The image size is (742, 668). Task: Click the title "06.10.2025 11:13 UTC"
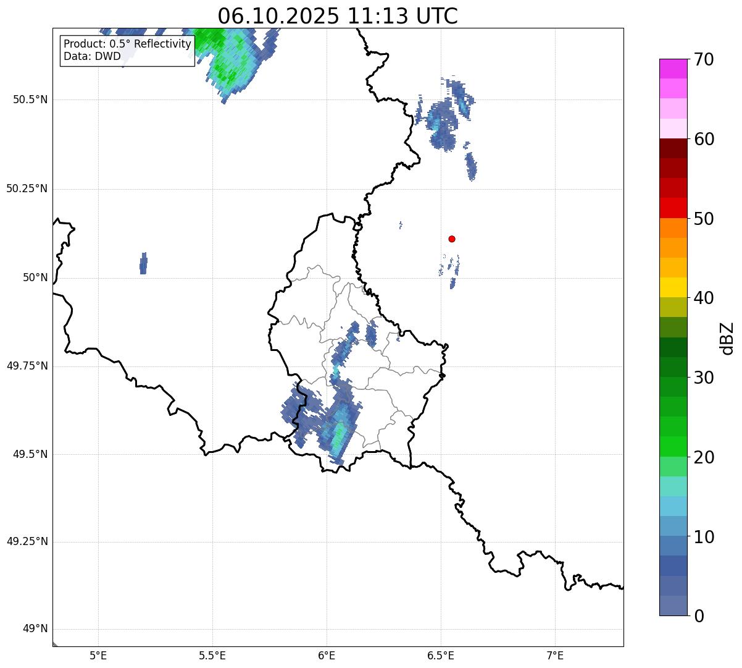[338, 15]
